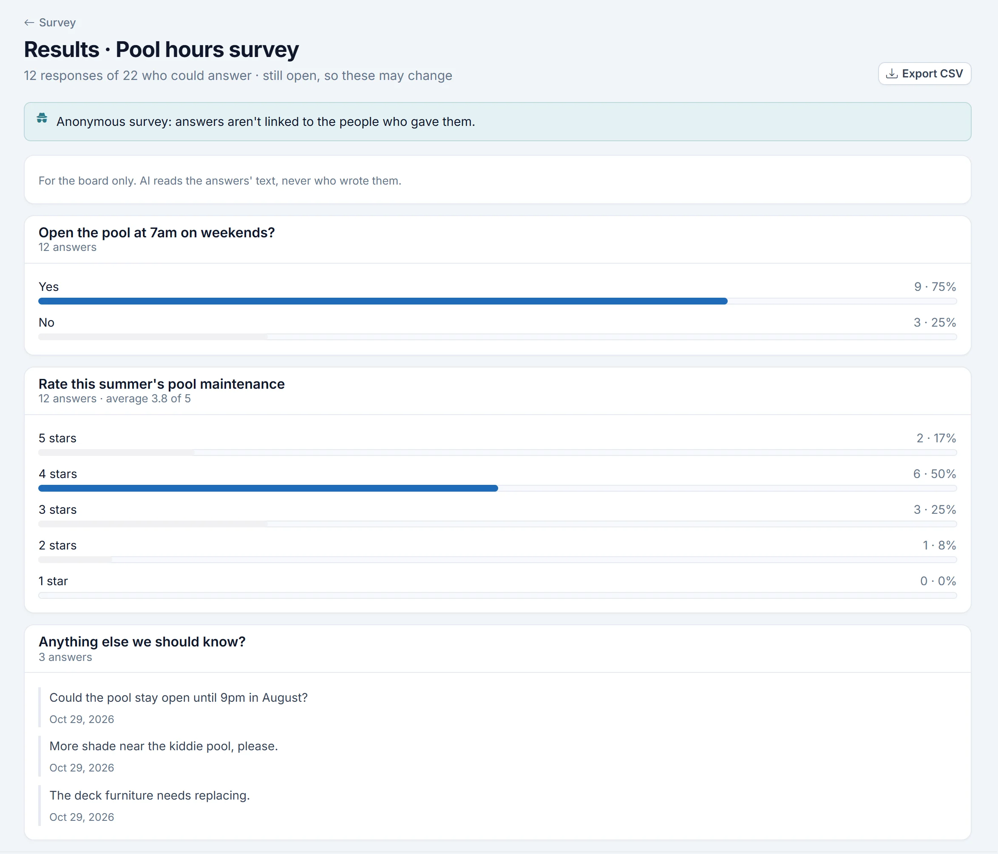Click 'Rate this summer's pool maintenance' heading

point(162,384)
